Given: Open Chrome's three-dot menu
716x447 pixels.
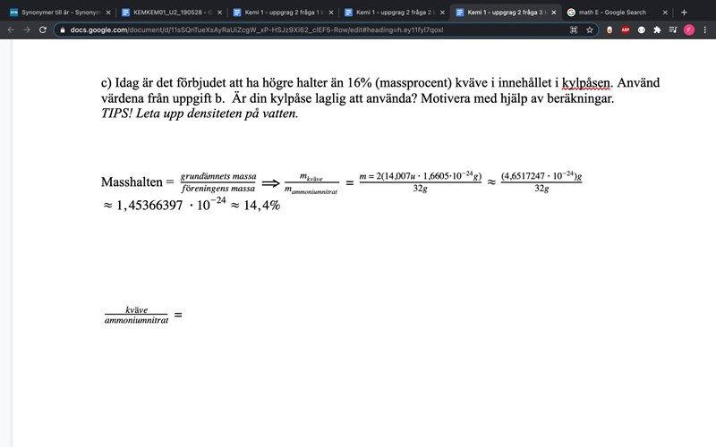Looking at the screenshot, I should (x=704, y=30).
